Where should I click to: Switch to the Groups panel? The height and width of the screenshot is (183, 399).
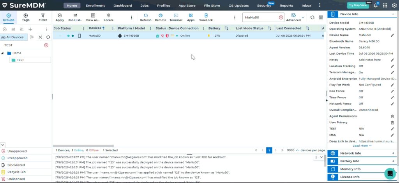click(x=9, y=17)
